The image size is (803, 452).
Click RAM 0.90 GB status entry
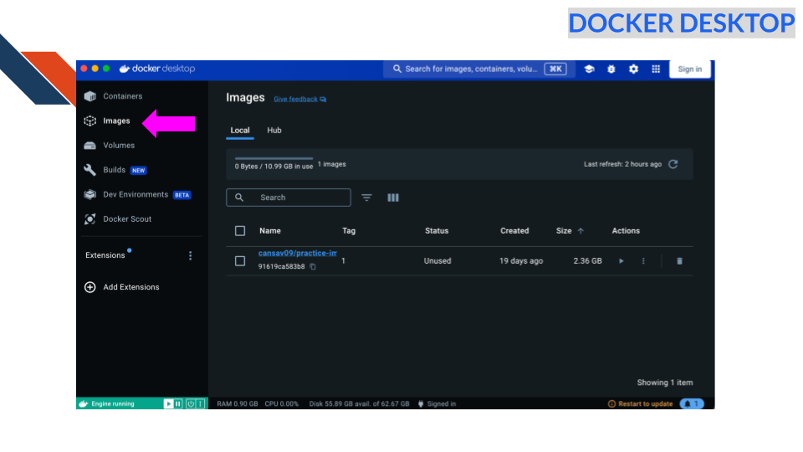coord(237,404)
